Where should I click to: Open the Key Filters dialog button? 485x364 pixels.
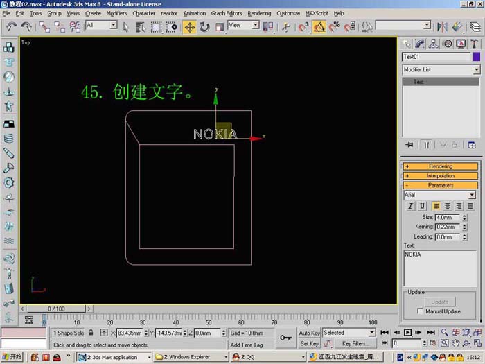354,344
